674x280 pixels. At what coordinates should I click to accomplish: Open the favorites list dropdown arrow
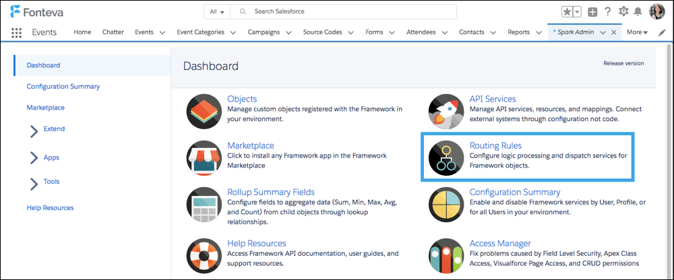578,12
